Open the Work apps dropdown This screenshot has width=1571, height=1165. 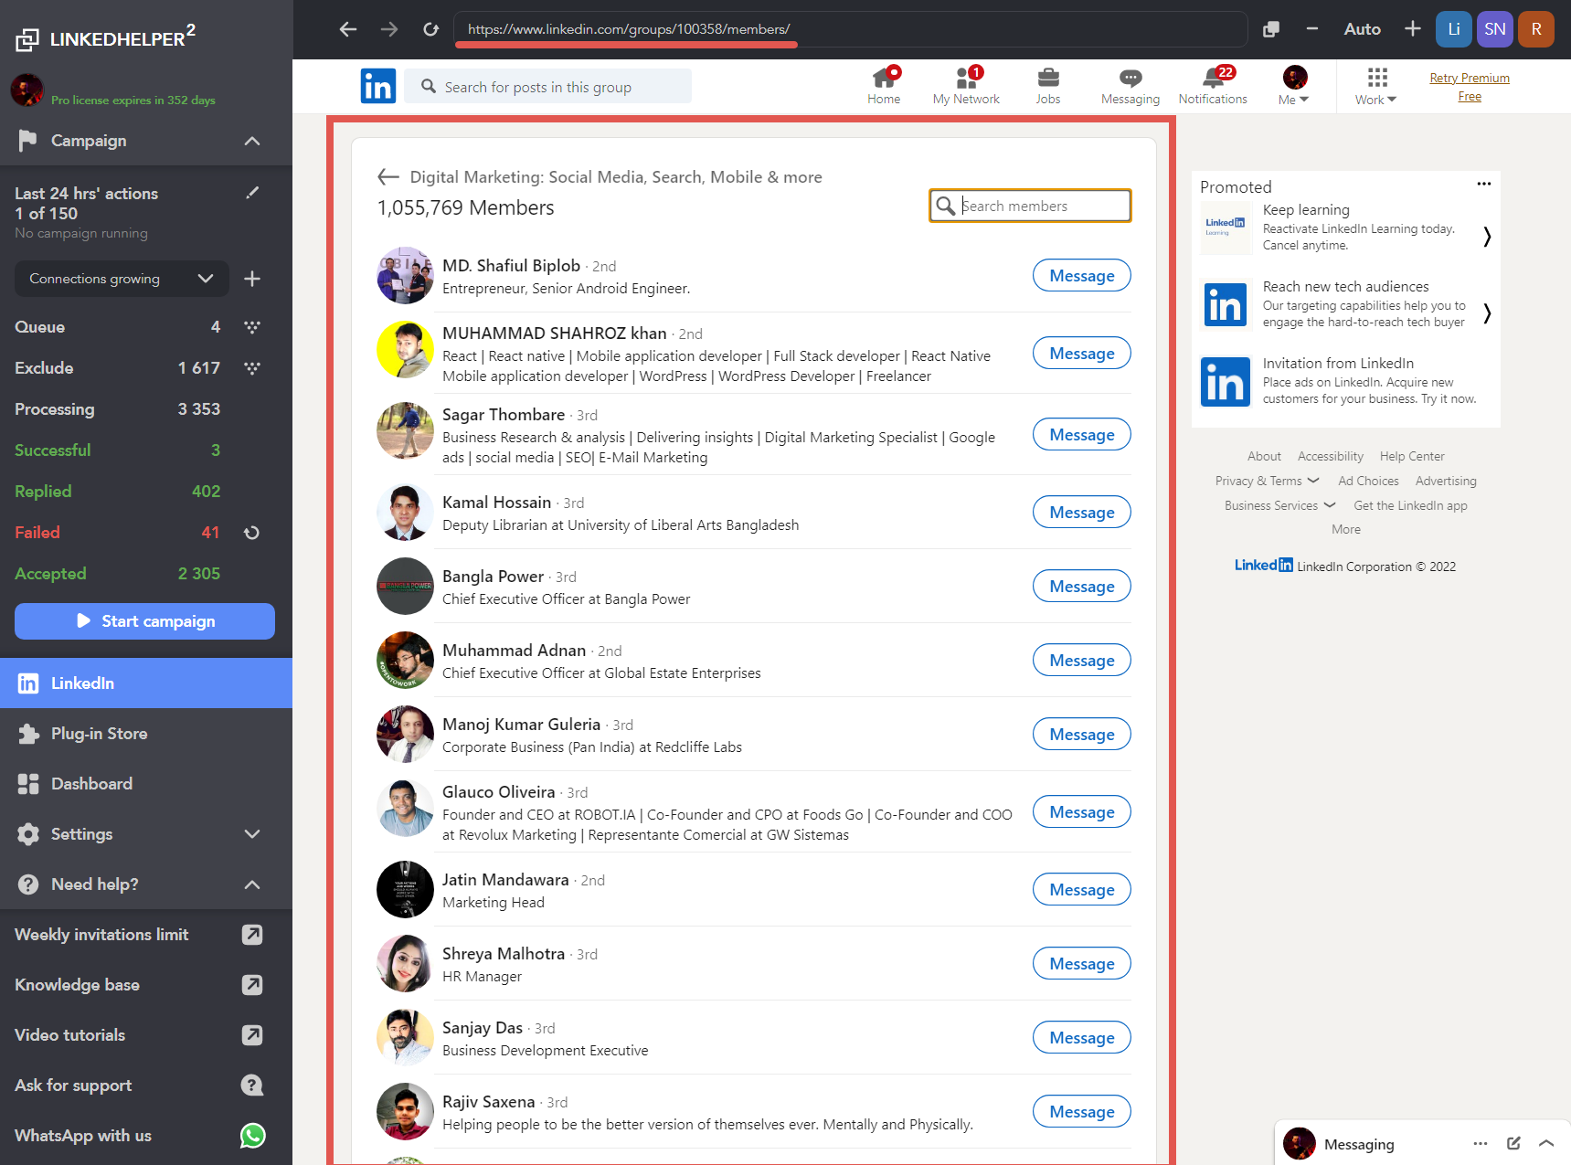coord(1375,85)
